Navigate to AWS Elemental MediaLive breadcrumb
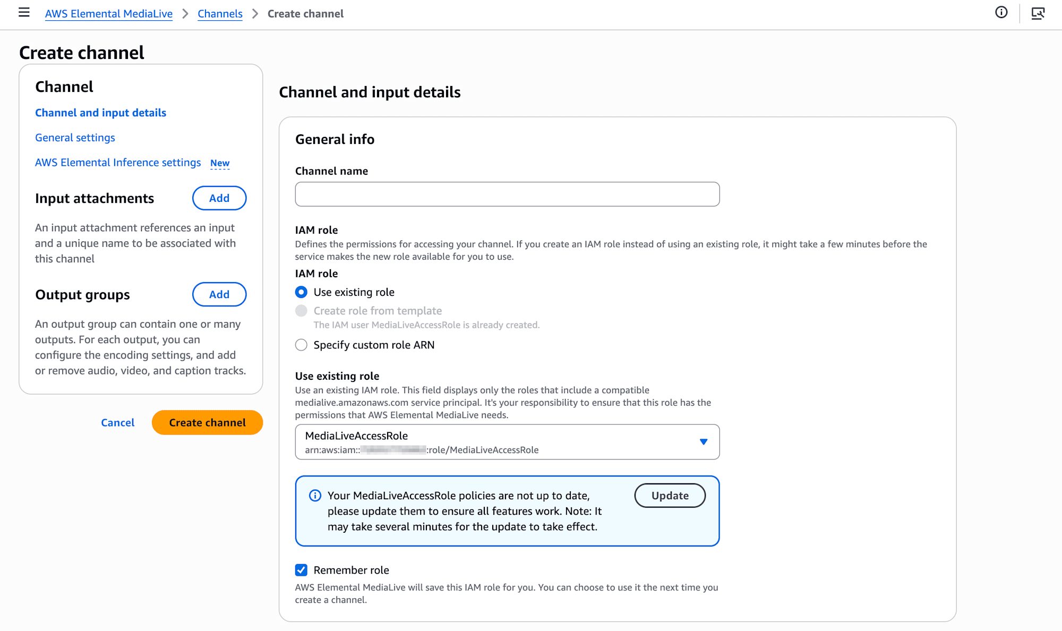Viewport: 1062px width, 631px height. point(109,14)
